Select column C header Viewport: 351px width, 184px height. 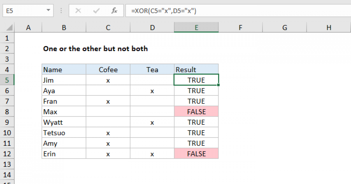click(108, 28)
